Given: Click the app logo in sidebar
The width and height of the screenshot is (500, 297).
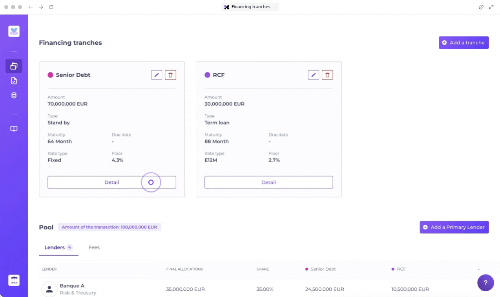Looking at the screenshot, I should [14, 31].
